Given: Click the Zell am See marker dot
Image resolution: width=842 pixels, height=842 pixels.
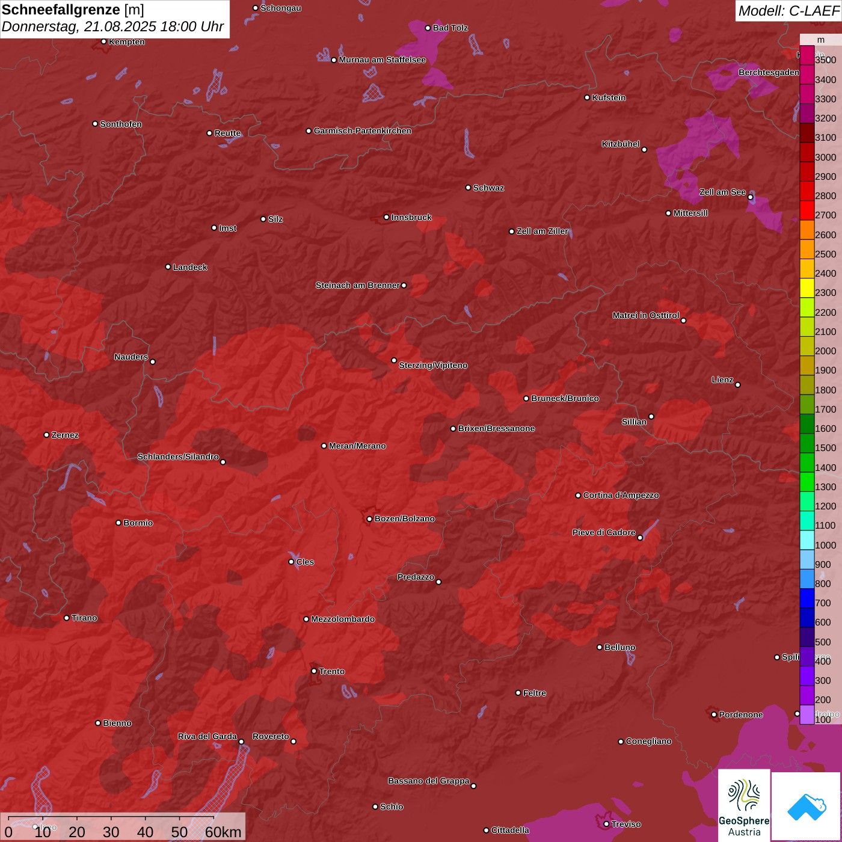Looking at the screenshot, I should (x=751, y=197).
